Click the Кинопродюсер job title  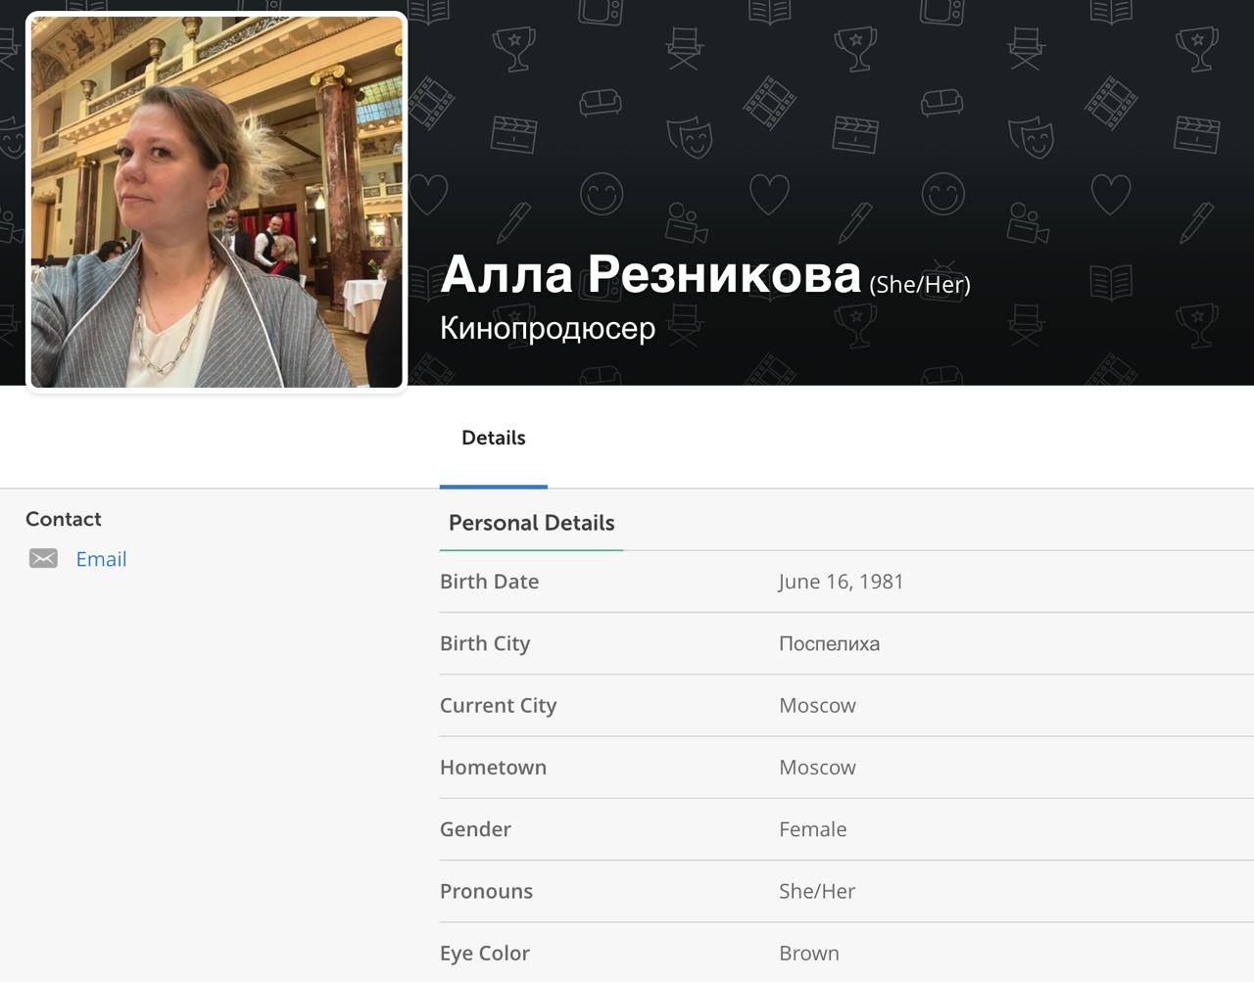click(547, 328)
